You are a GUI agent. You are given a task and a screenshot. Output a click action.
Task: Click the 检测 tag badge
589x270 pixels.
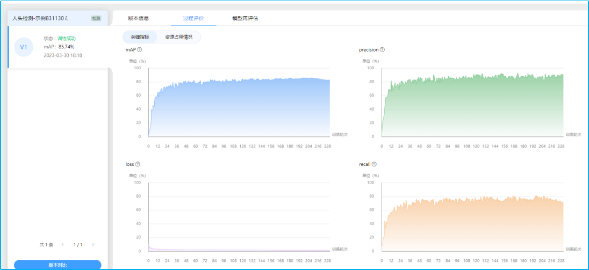click(x=96, y=18)
